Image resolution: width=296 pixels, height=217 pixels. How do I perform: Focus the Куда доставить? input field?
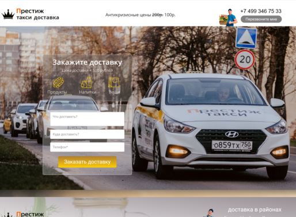pos(87,134)
